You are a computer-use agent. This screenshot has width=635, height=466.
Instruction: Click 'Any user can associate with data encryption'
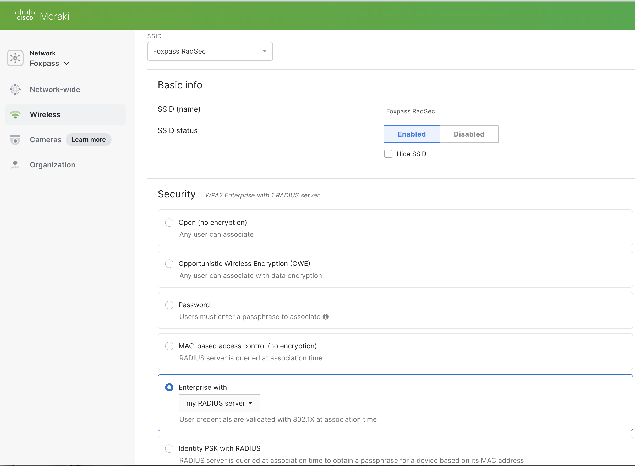pyautogui.click(x=251, y=276)
